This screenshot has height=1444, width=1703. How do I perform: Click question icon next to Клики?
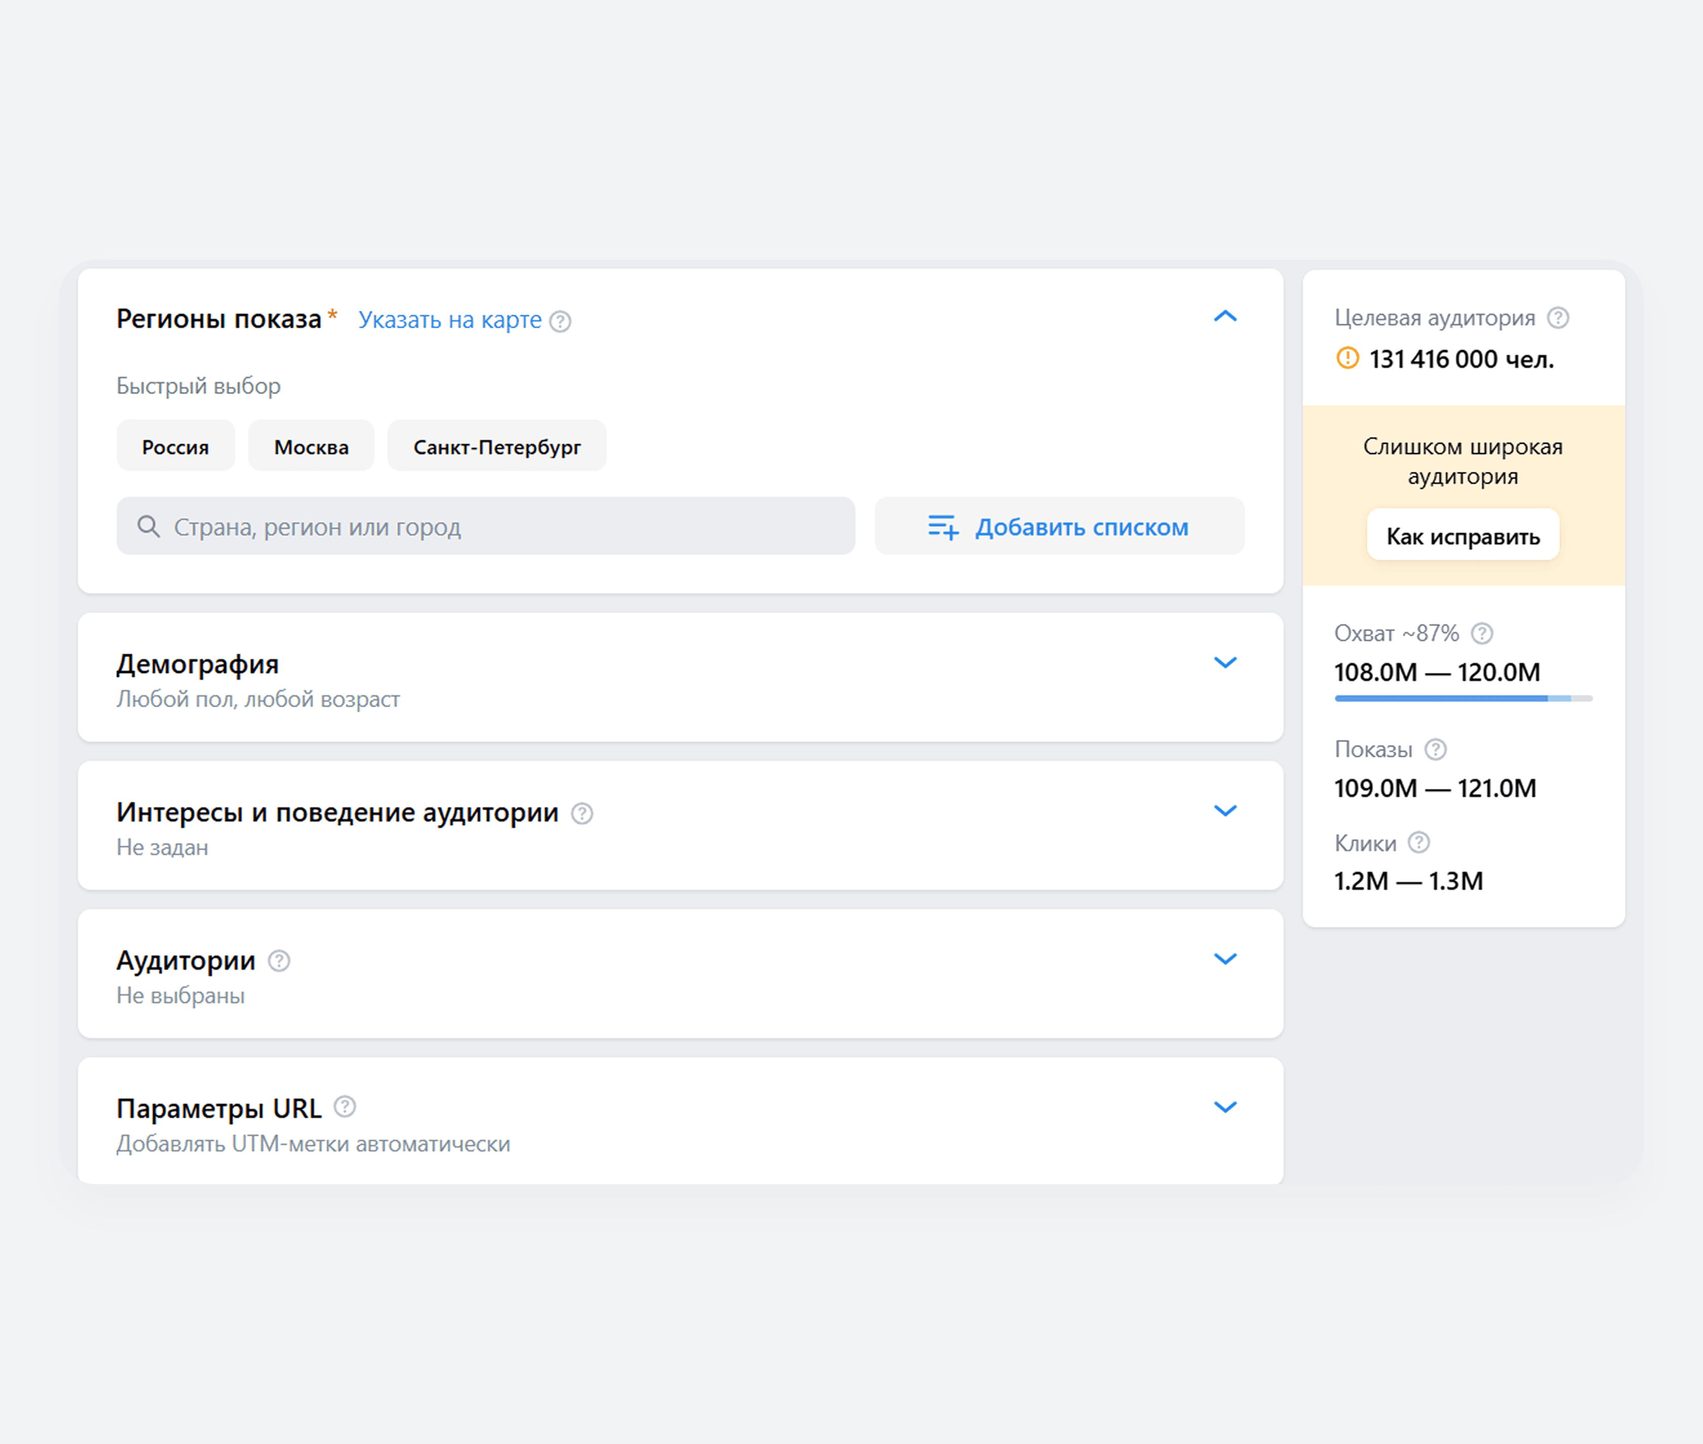click(x=1418, y=842)
